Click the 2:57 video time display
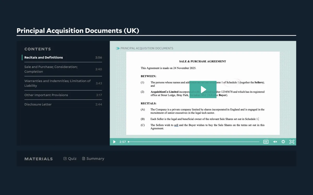 [123, 142]
